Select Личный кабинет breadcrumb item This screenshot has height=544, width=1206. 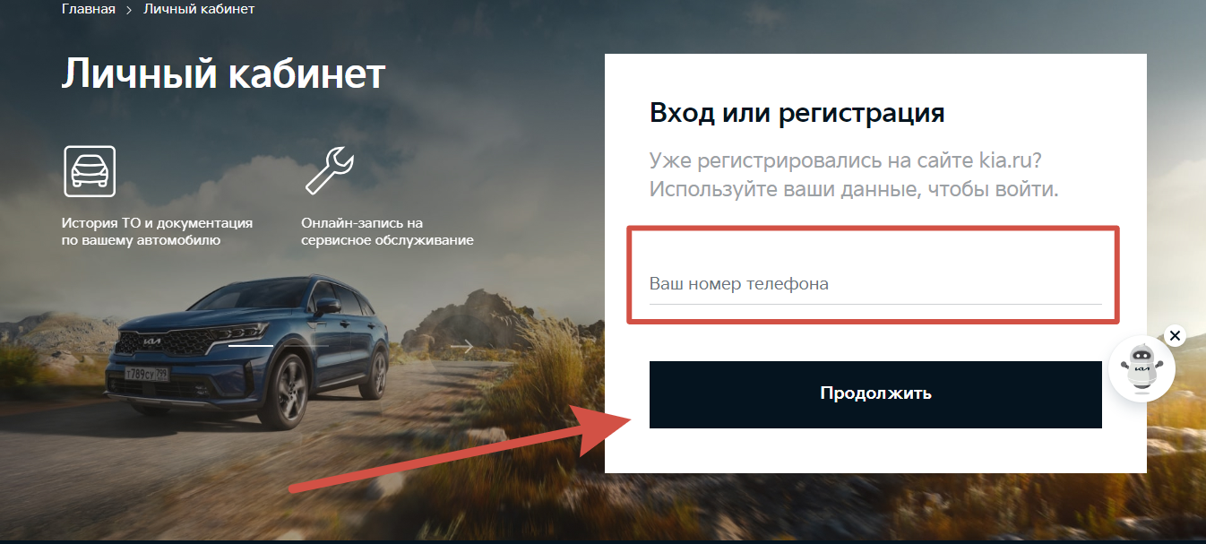pos(199,9)
